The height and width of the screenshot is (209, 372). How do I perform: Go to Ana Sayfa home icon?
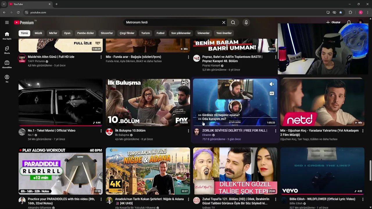(x=7, y=36)
